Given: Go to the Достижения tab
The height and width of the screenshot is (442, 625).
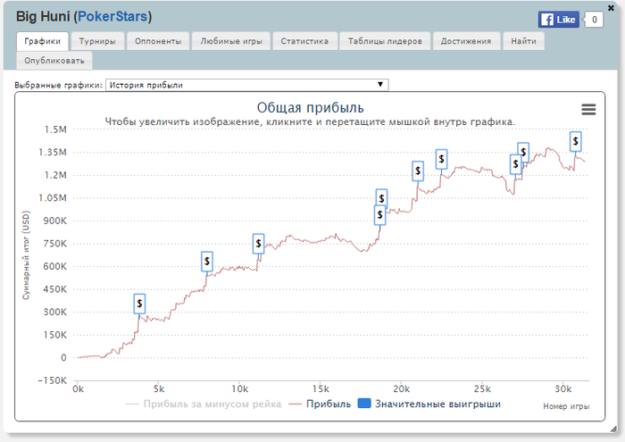Looking at the screenshot, I should tap(466, 41).
